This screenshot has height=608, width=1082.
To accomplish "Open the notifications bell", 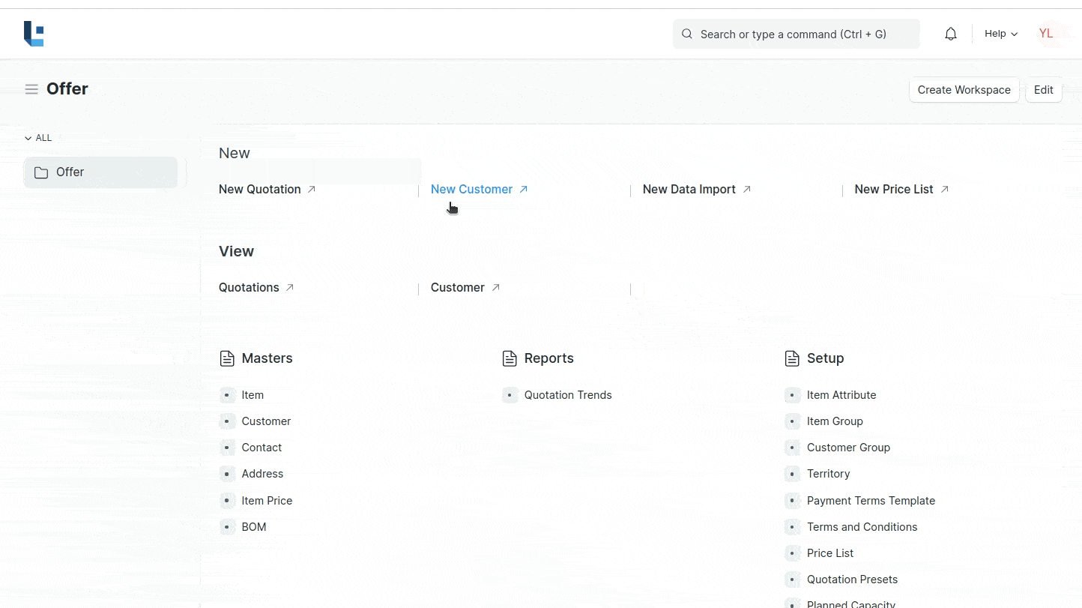I will tap(951, 34).
